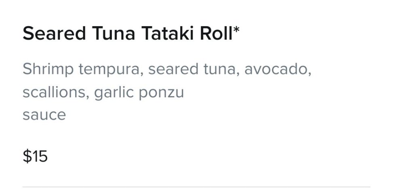Click the word 'Tuna' in the bold title

pyautogui.click(x=114, y=34)
